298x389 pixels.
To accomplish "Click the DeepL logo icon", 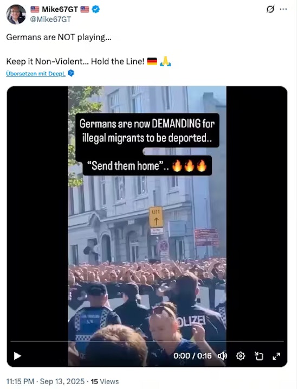I will click(x=71, y=73).
